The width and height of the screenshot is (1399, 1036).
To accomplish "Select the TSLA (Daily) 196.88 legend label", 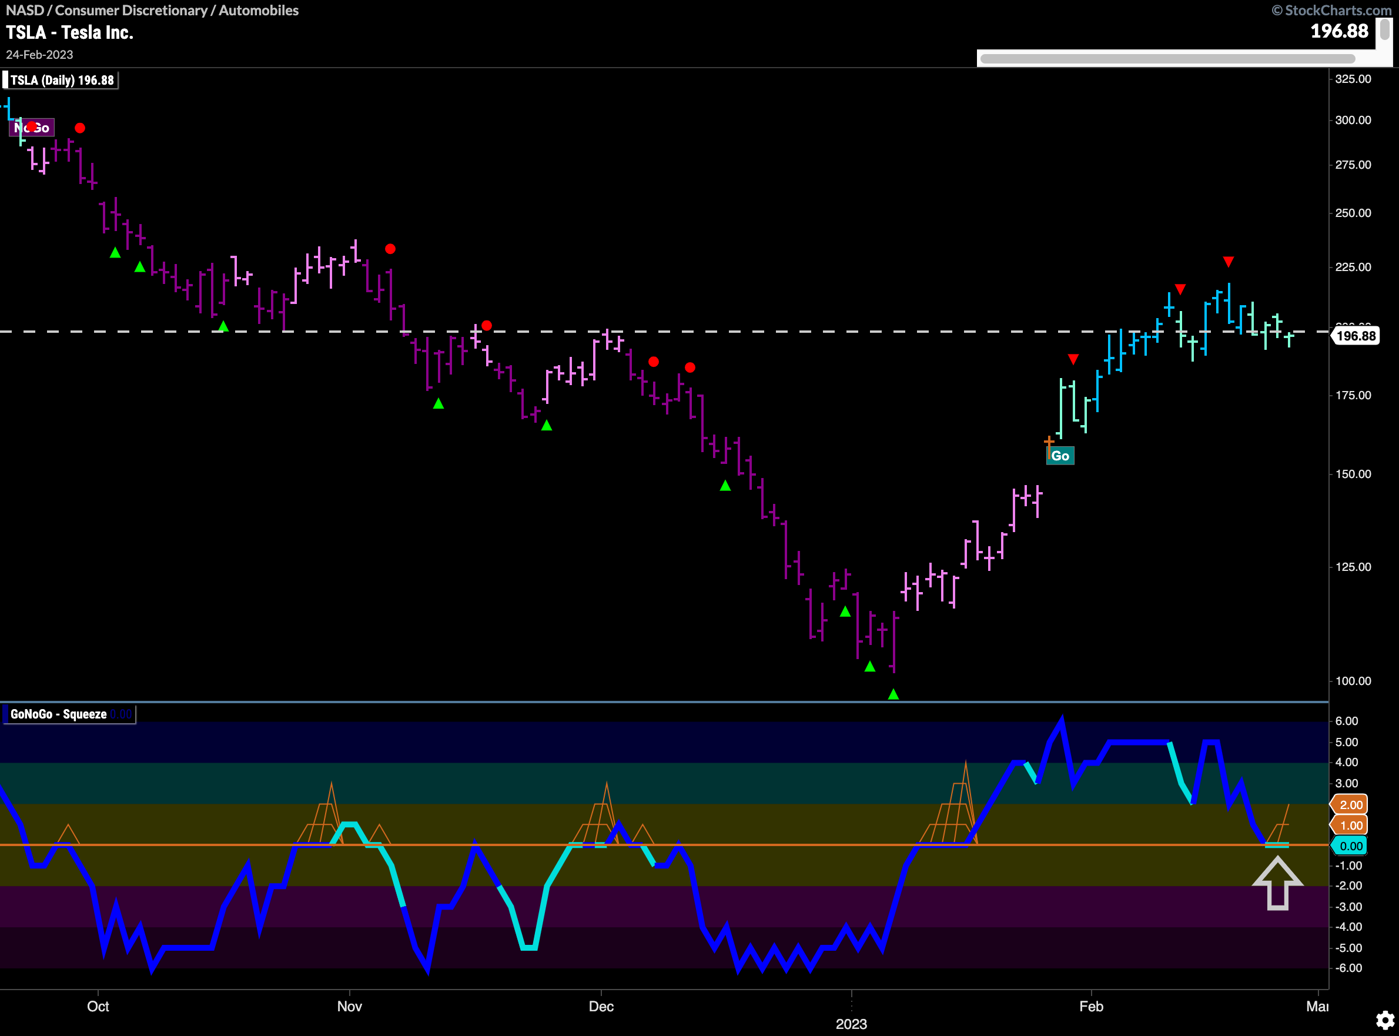I will tap(61, 81).
